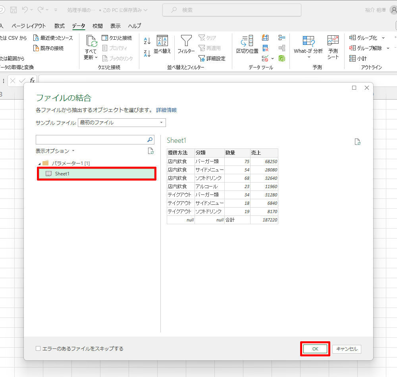Enable エラーのあるファイルをスキップする checkbox
The width and height of the screenshot is (397, 377).
click(38, 348)
